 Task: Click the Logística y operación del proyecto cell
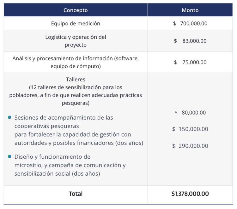pos(76,41)
